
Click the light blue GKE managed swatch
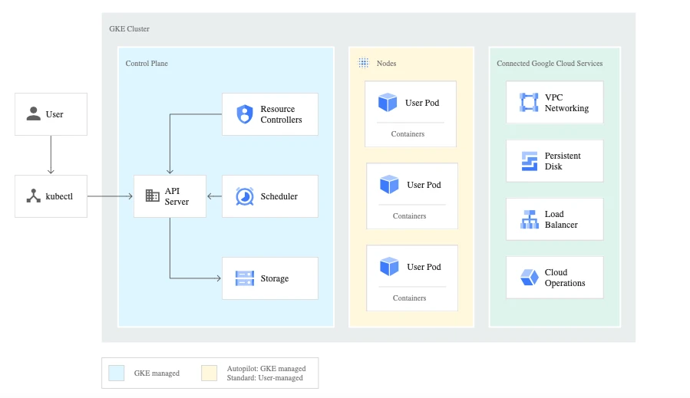click(116, 373)
